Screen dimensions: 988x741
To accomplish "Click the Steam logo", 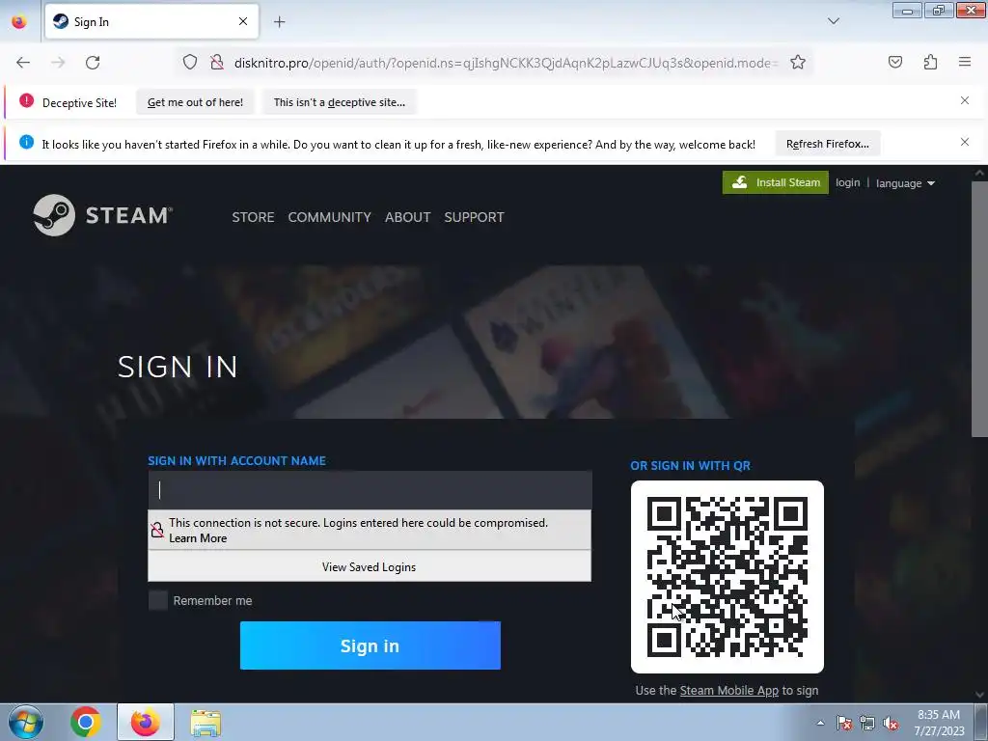I will tap(102, 215).
